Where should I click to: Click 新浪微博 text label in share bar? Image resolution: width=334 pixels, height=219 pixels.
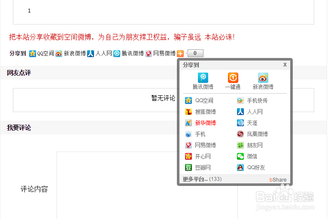(x=75, y=53)
